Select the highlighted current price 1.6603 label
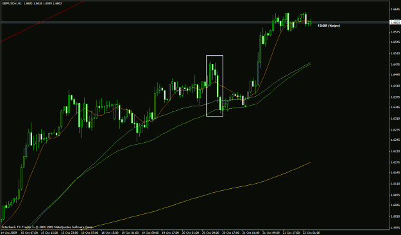The width and height of the screenshot is (401, 235). (x=395, y=22)
